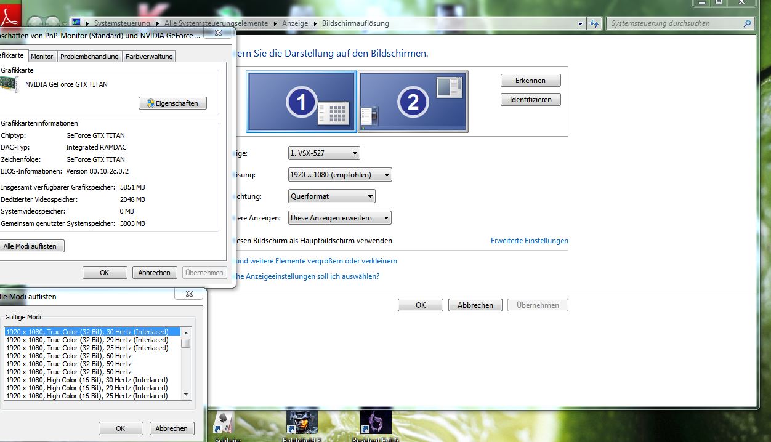Switch to the Monitor tab
This screenshot has height=442, width=771.
click(42, 56)
